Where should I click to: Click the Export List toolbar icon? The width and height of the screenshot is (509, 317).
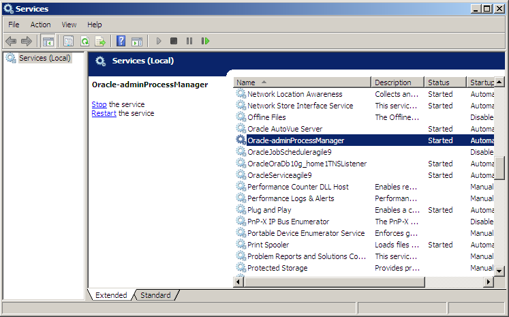tap(100, 42)
